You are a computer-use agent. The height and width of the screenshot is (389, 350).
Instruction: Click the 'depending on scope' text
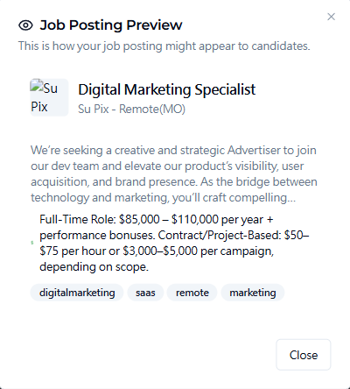tap(94, 267)
